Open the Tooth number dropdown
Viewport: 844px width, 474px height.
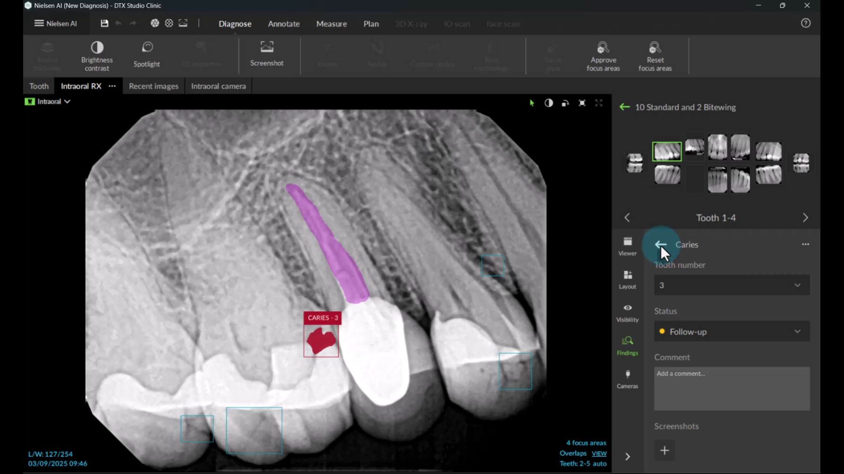(732, 285)
